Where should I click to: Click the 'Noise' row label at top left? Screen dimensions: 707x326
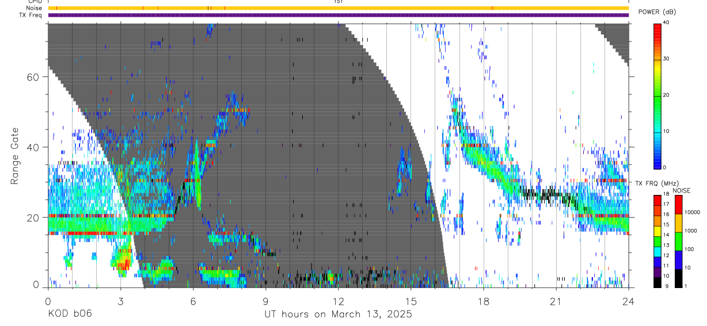(34, 8)
